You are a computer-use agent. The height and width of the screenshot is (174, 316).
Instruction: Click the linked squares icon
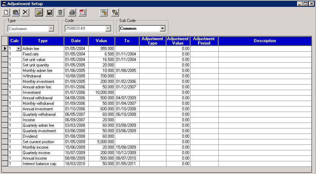(x=115, y=12)
